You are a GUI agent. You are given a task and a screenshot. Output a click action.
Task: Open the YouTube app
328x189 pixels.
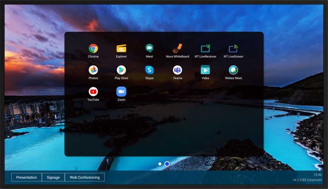click(93, 92)
